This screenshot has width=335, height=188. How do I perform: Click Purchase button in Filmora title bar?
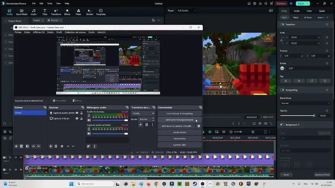[x=281, y=4]
